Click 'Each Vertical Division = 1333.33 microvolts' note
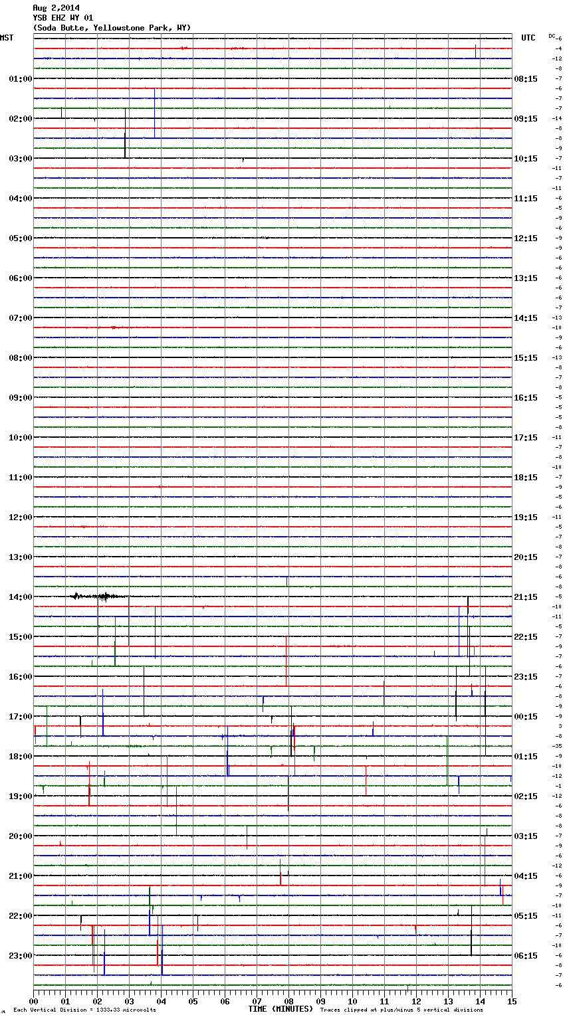 (x=84, y=1010)
